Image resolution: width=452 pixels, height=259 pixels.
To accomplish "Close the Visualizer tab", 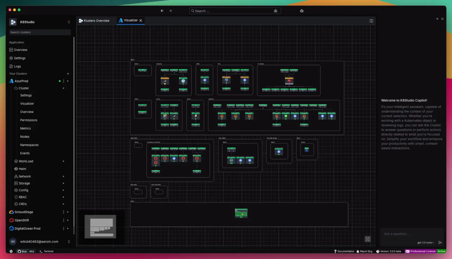I will point(141,20).
